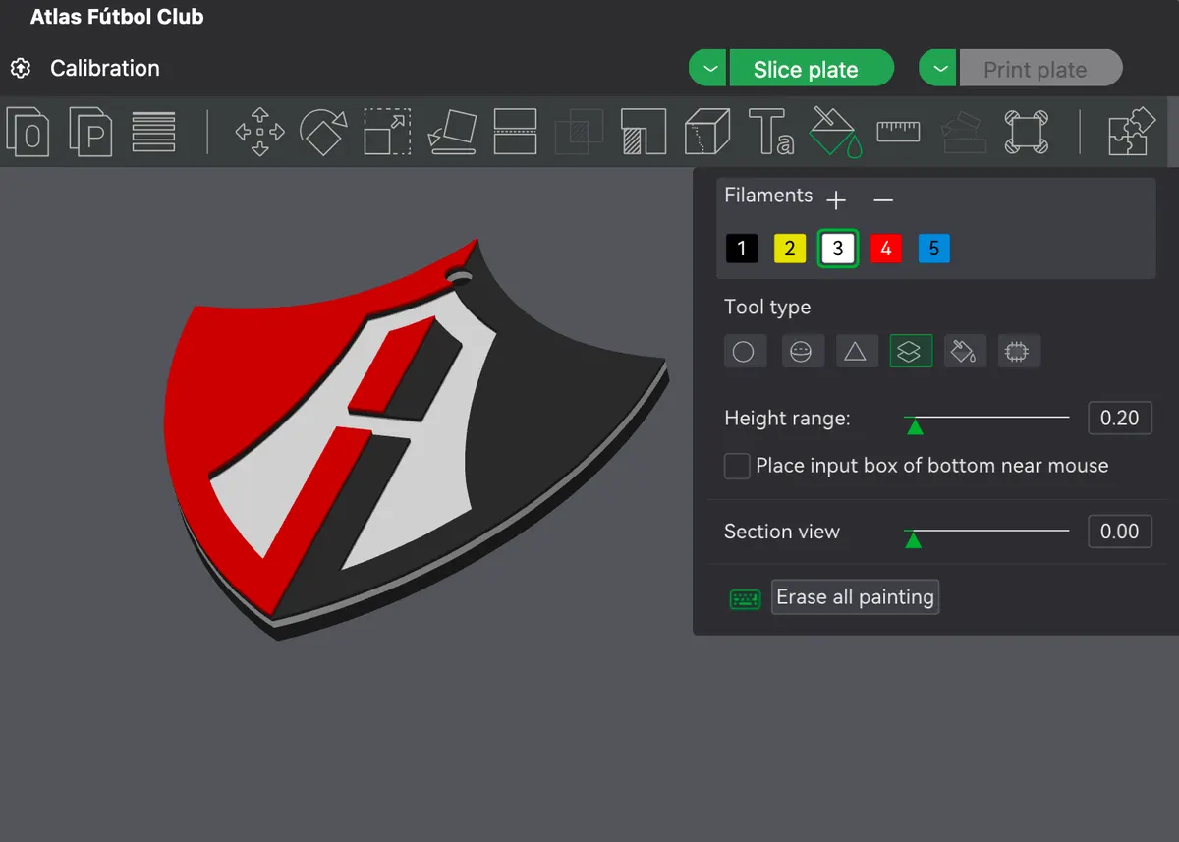Open the Assembly view puzzle icon
This screenshot has width=1179, height=842.
click(1132, 132)
